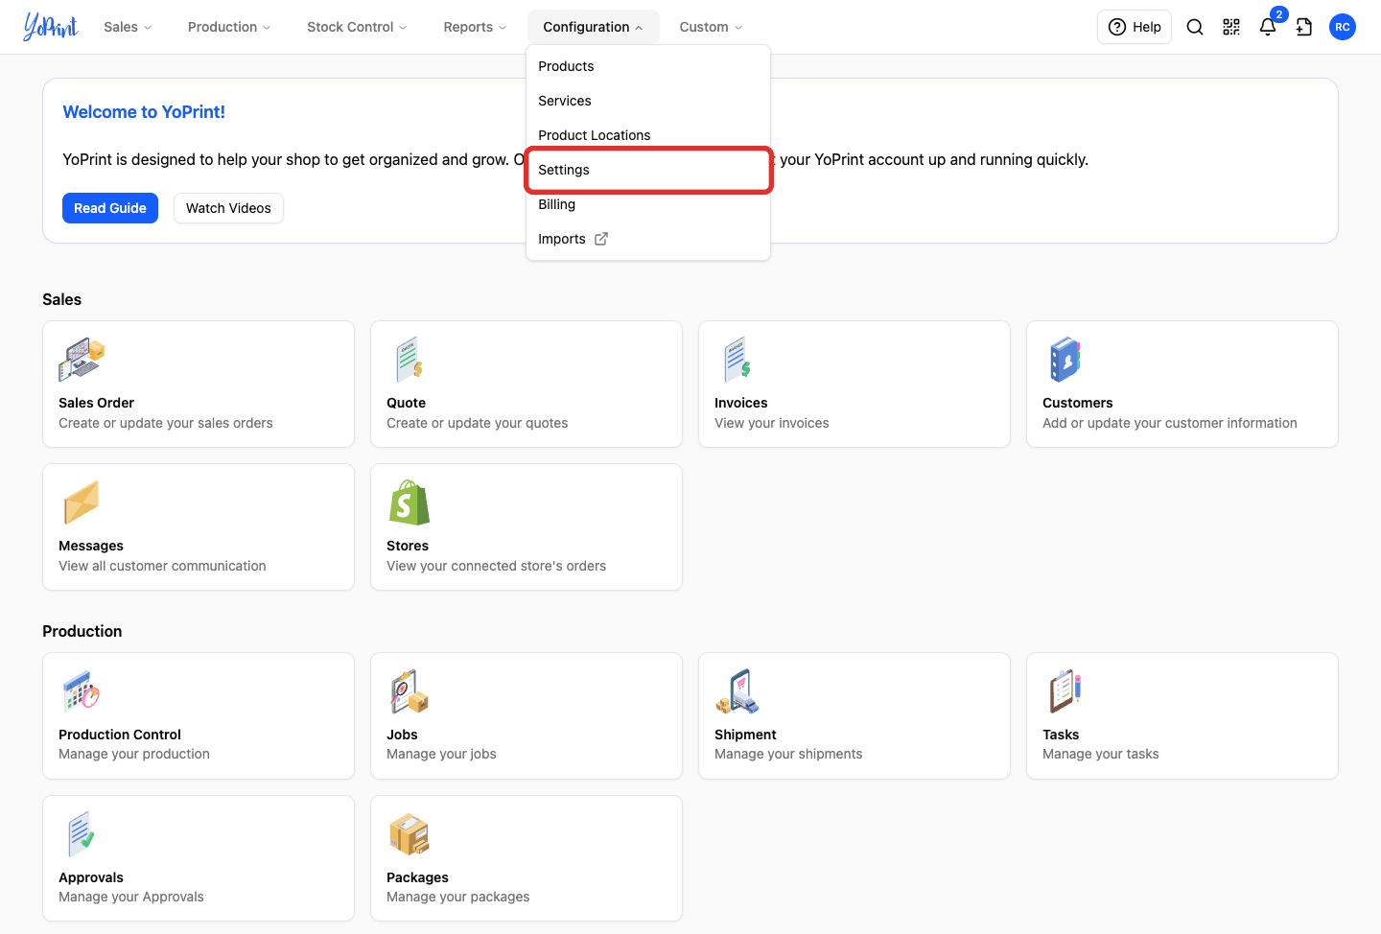Select Billing menu item
The width and height of the screenshot is (1381, 934).
[648, 204]
